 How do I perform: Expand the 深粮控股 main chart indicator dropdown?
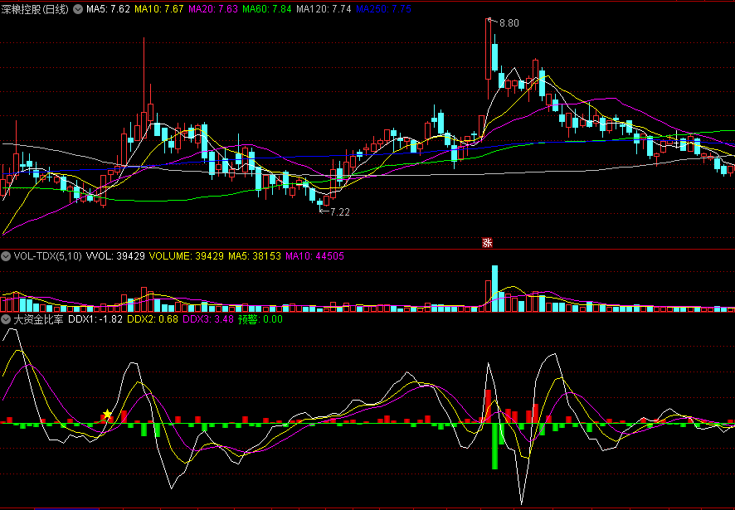pyautogui.click(x=79, y=9)
